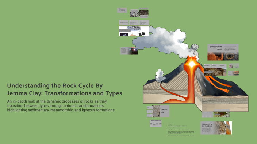
Task: Open the layered orange strata photo slide at the far right
Action: 233,73
